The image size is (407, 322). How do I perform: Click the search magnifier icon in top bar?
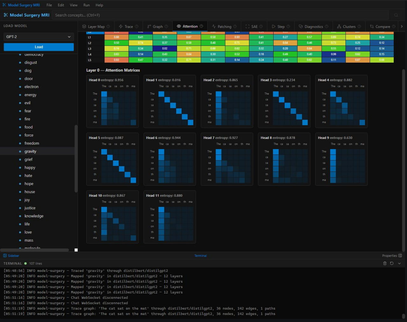[x=396, y=15]
